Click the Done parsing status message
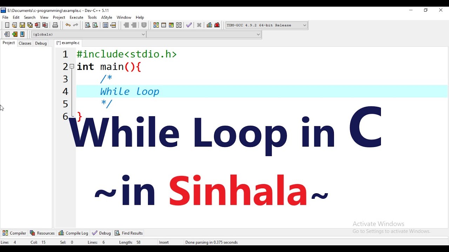The width and height of the screenshot is (449, 252). 212,242
